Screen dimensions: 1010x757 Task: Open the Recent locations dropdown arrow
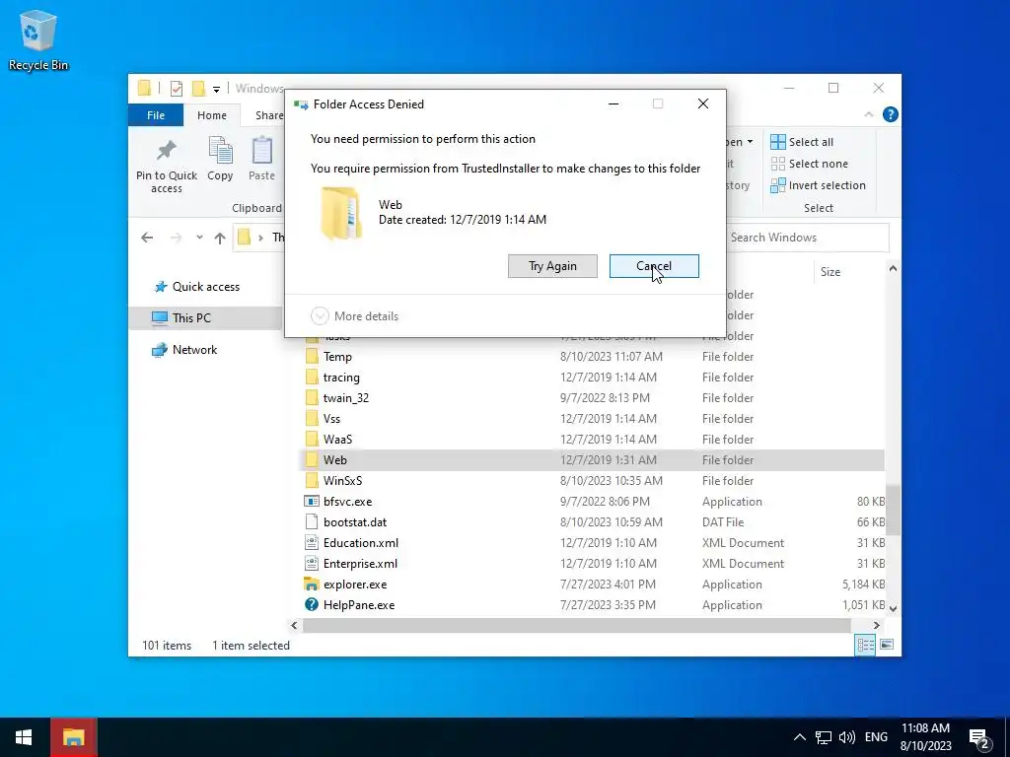(199, 238)
